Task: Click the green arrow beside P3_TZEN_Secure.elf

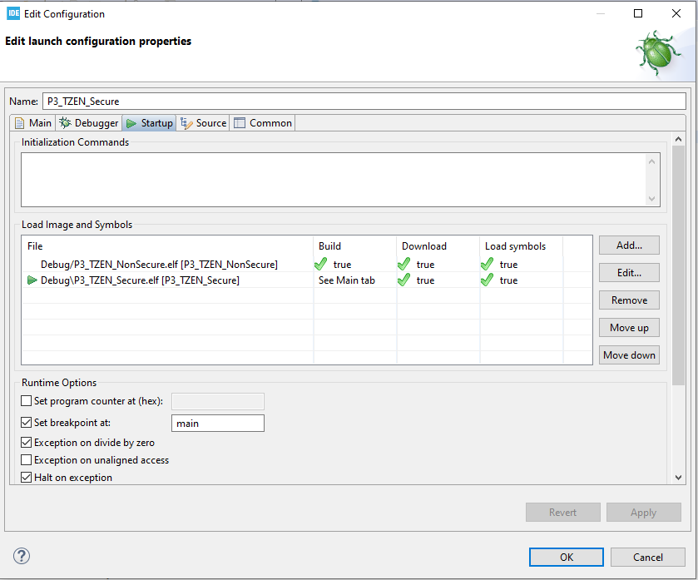Action: click(32, 280)
